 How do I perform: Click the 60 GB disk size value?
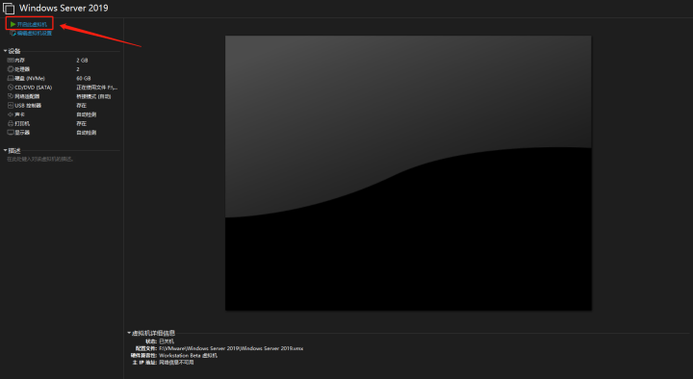tap(84, 78)
